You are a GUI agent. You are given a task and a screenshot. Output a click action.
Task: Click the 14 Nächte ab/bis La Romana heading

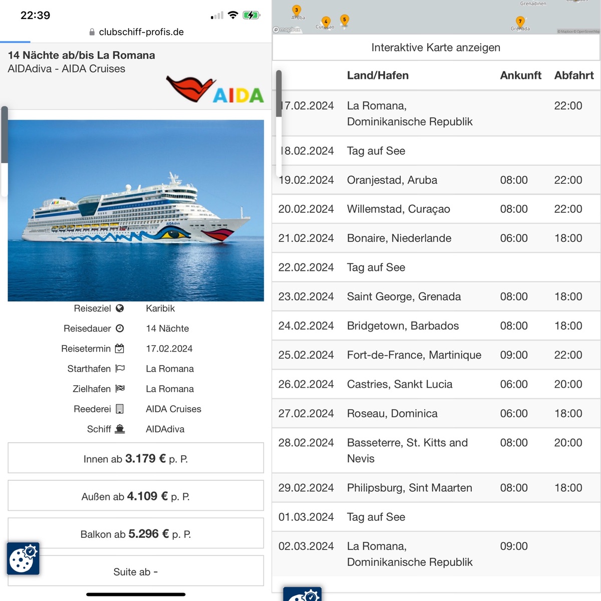(x=82, y=55)
